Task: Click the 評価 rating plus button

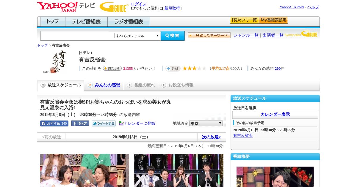Action: (x=173, y=69)
